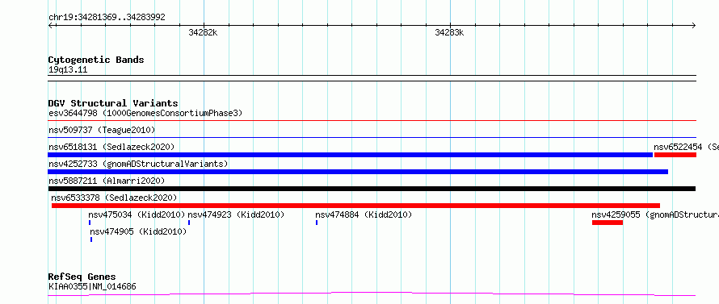719x304 pixels.
Task: Click the right arrow end of ruler
Action: point(693,25)
